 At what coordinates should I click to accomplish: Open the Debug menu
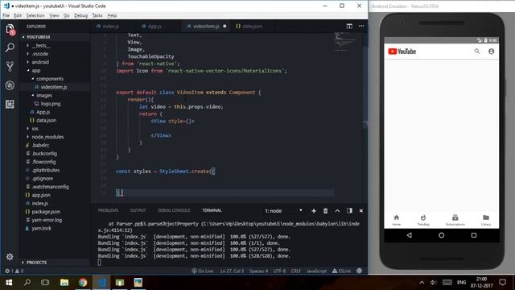click(80, 15)
